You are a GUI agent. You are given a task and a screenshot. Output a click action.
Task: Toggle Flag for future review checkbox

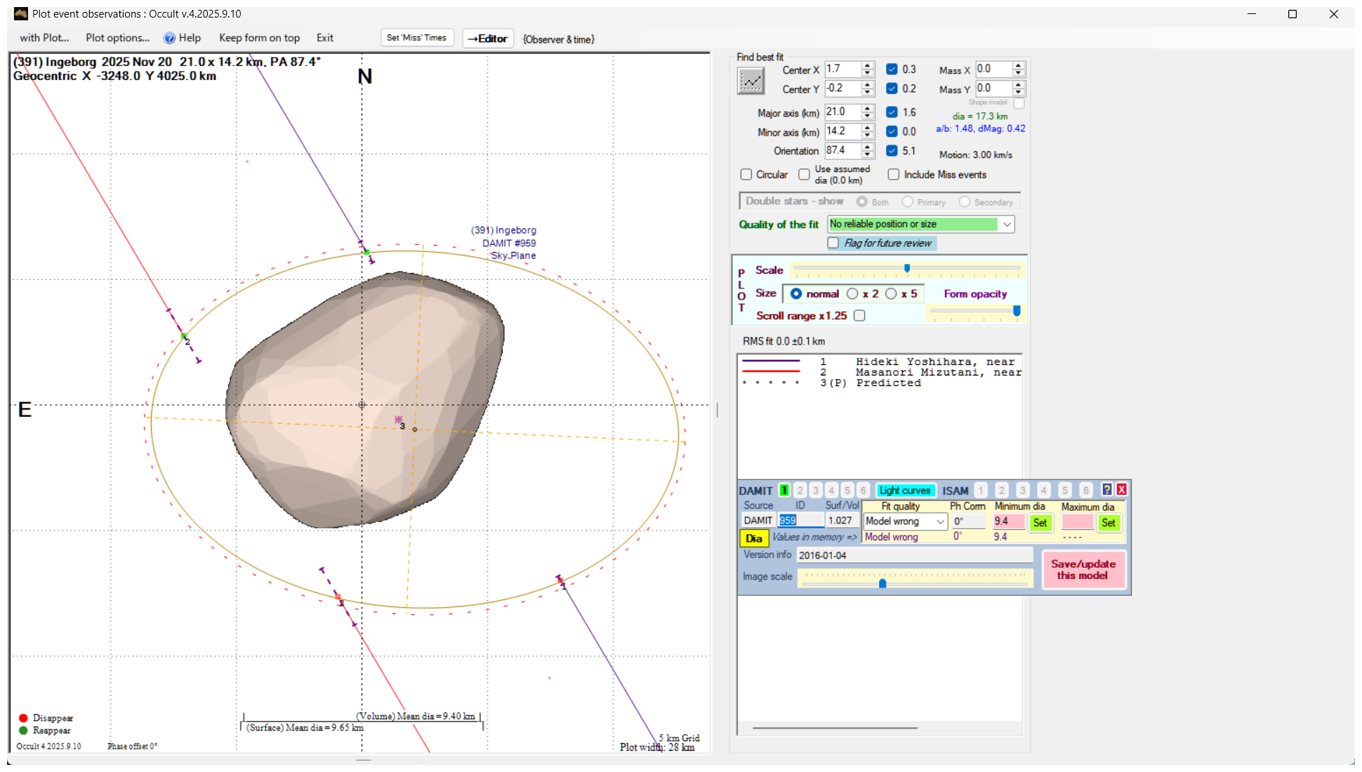pyautogui.click(x=833, y=243)
